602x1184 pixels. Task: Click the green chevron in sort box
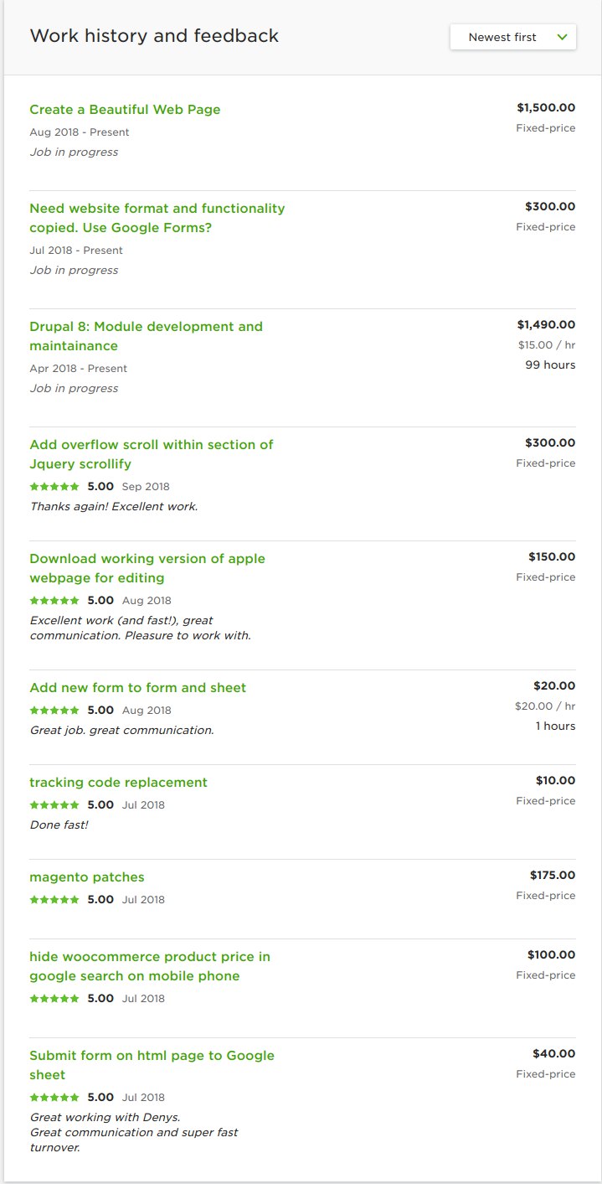(x=562, y=37)
